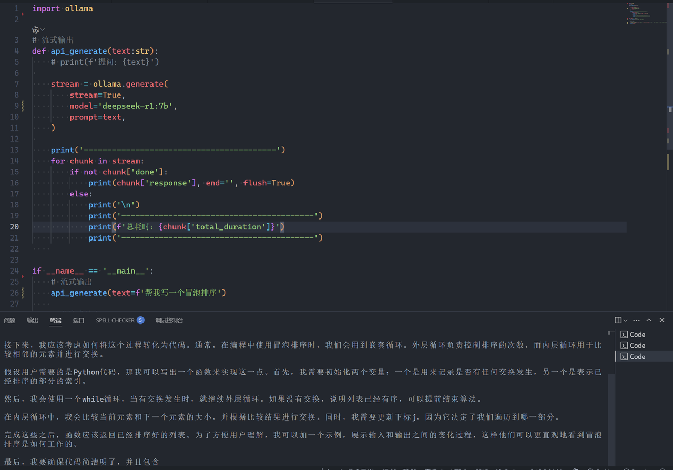Select the second Code terminal in the list
This screenshot has width=673, height=470.
pos(637,346)
